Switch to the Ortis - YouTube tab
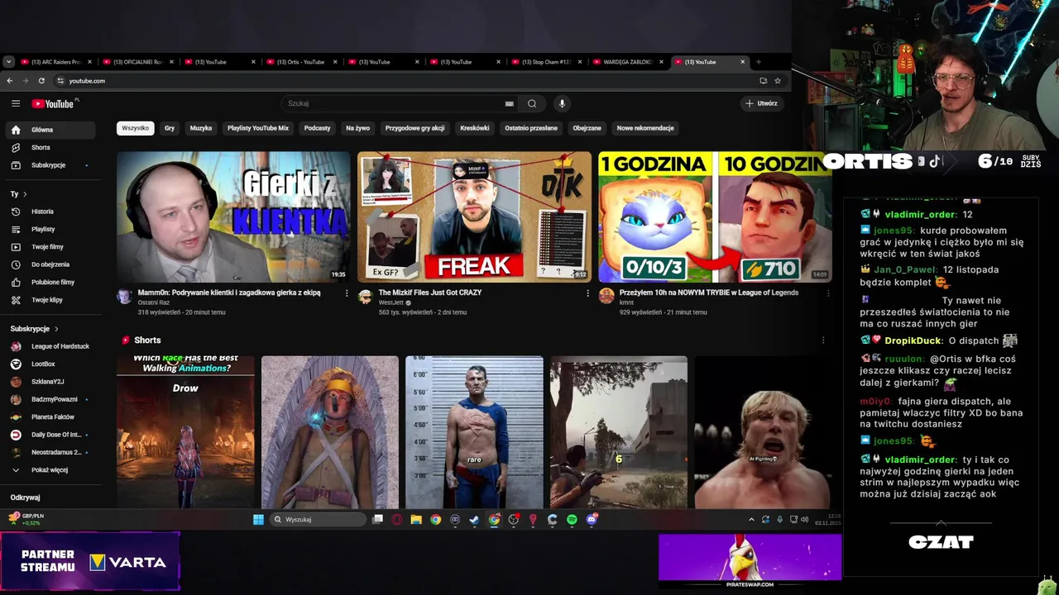The width and height of the screenshot is (1059, 595). pos(303,62)
